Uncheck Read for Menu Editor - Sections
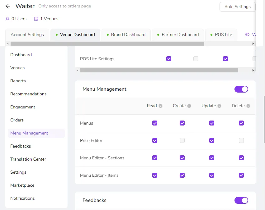265x210 pixels. tap(155, 158)
